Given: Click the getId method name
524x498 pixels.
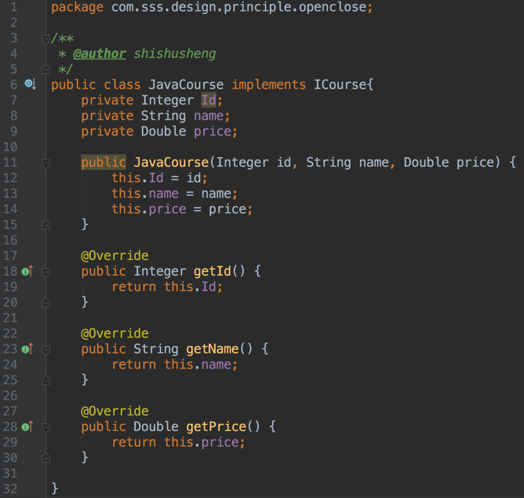Looking at the screenshot, I should click(x=212, y=271).
